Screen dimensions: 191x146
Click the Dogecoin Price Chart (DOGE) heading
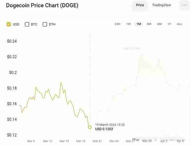tap(42, 5)
